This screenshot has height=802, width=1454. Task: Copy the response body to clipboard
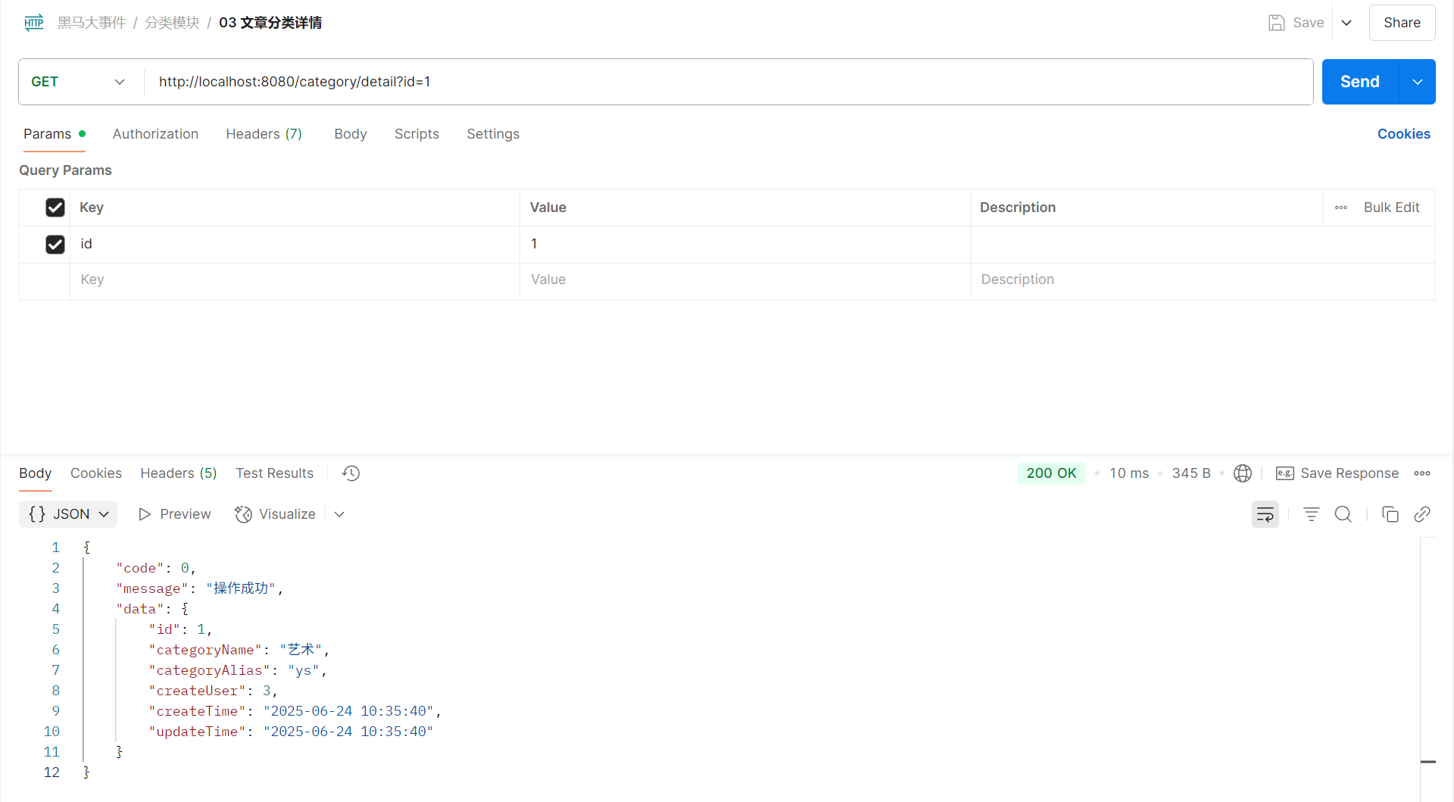[x=1390, y=515]
